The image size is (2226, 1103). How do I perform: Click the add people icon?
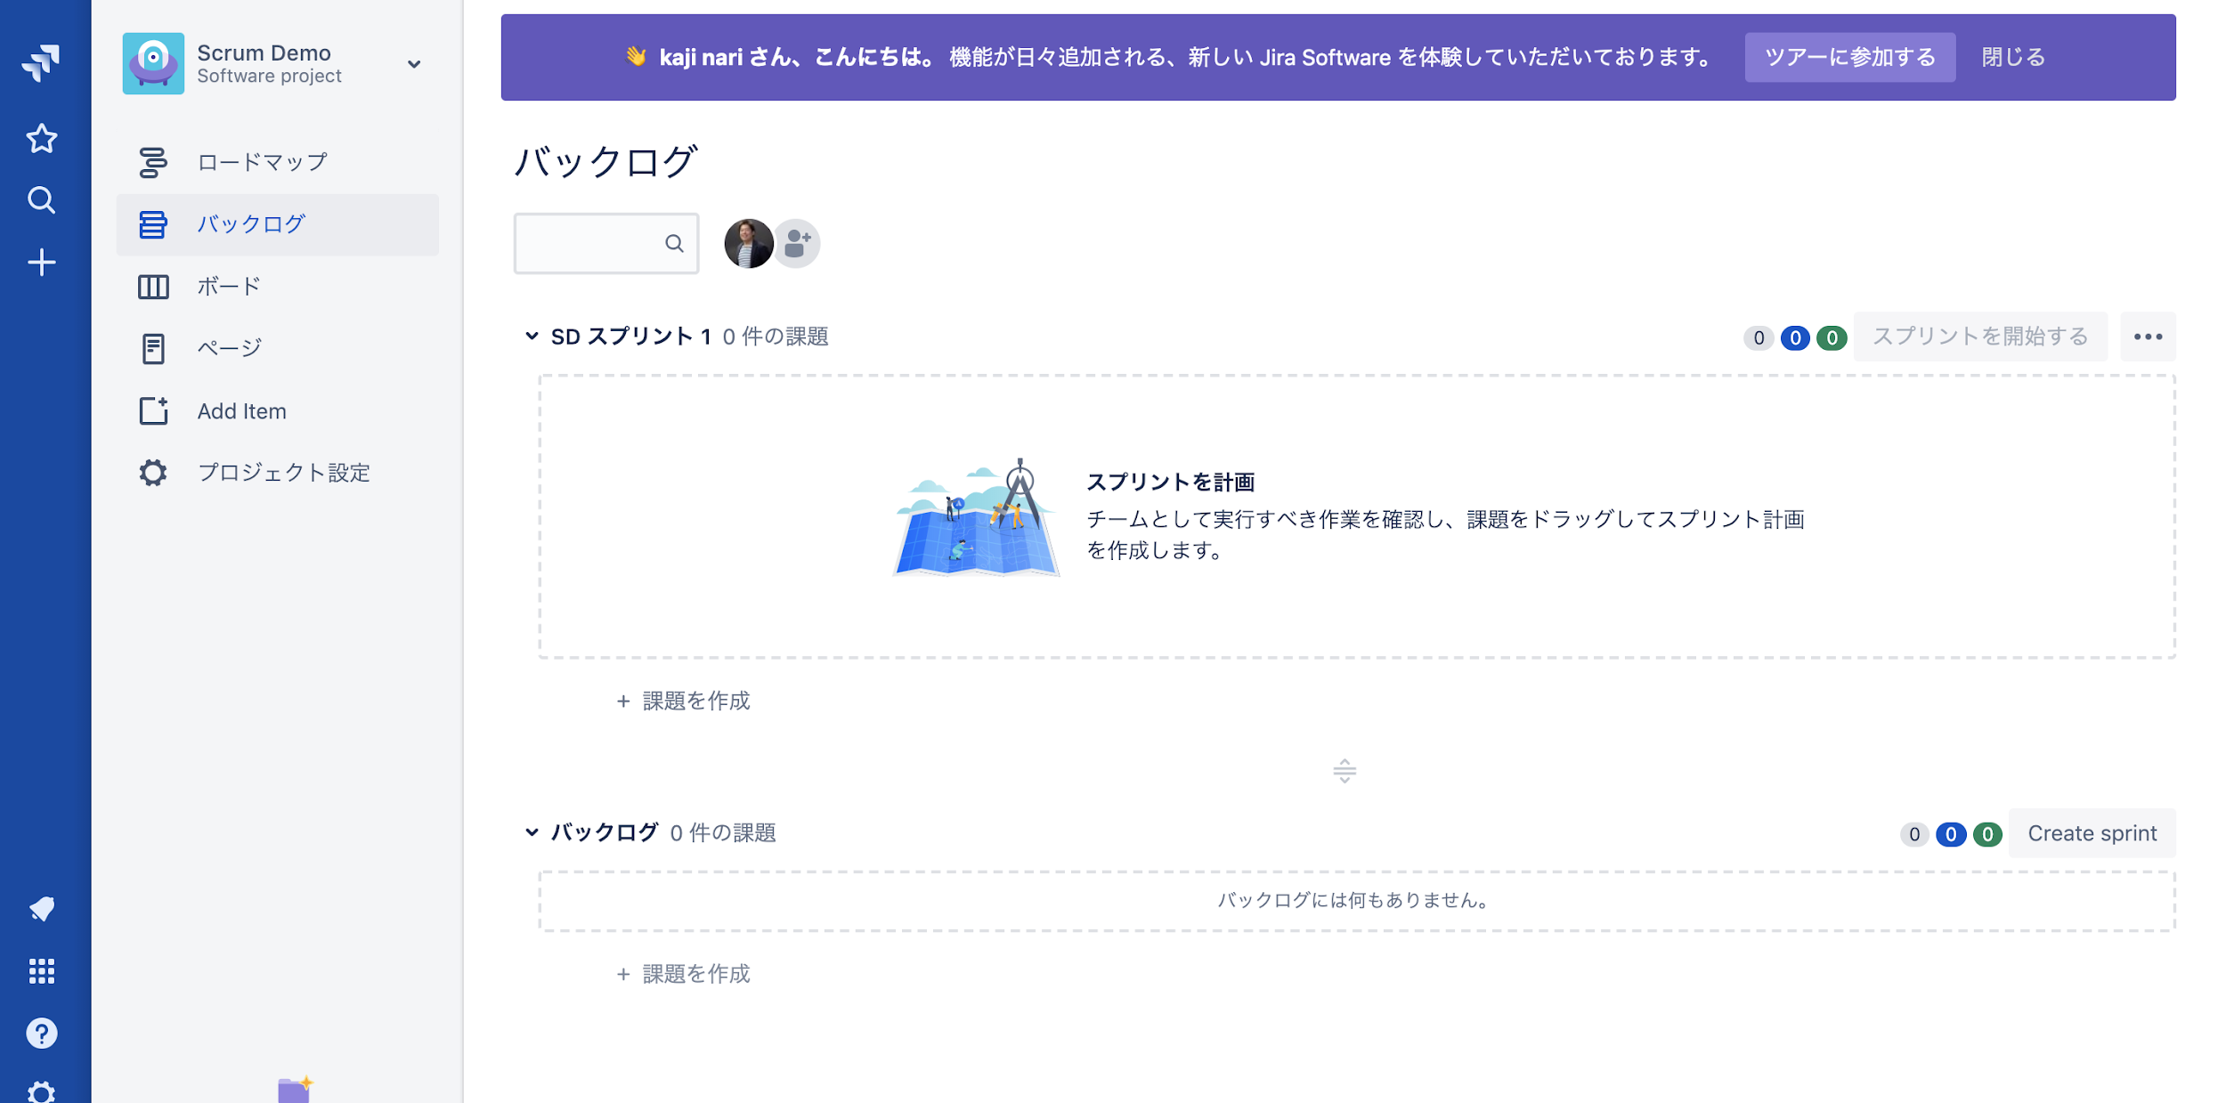coord(796,243)
